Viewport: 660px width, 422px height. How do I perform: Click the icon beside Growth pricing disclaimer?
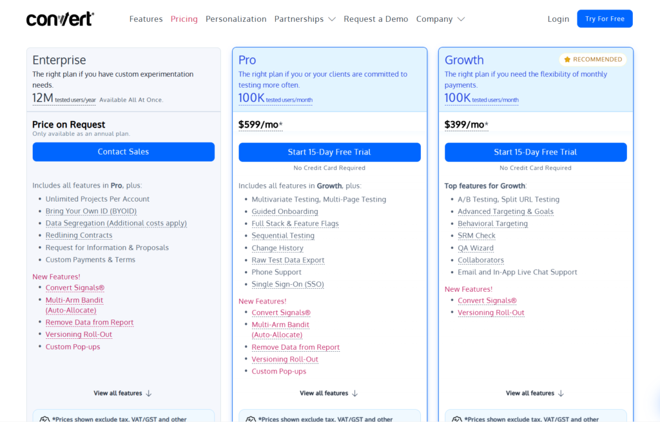coord(458,419)
